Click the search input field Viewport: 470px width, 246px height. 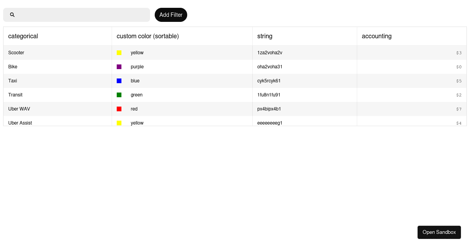(82, 15)
